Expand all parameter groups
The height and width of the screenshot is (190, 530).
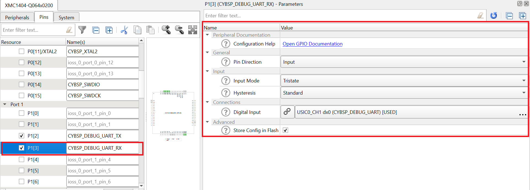point(523,16)
